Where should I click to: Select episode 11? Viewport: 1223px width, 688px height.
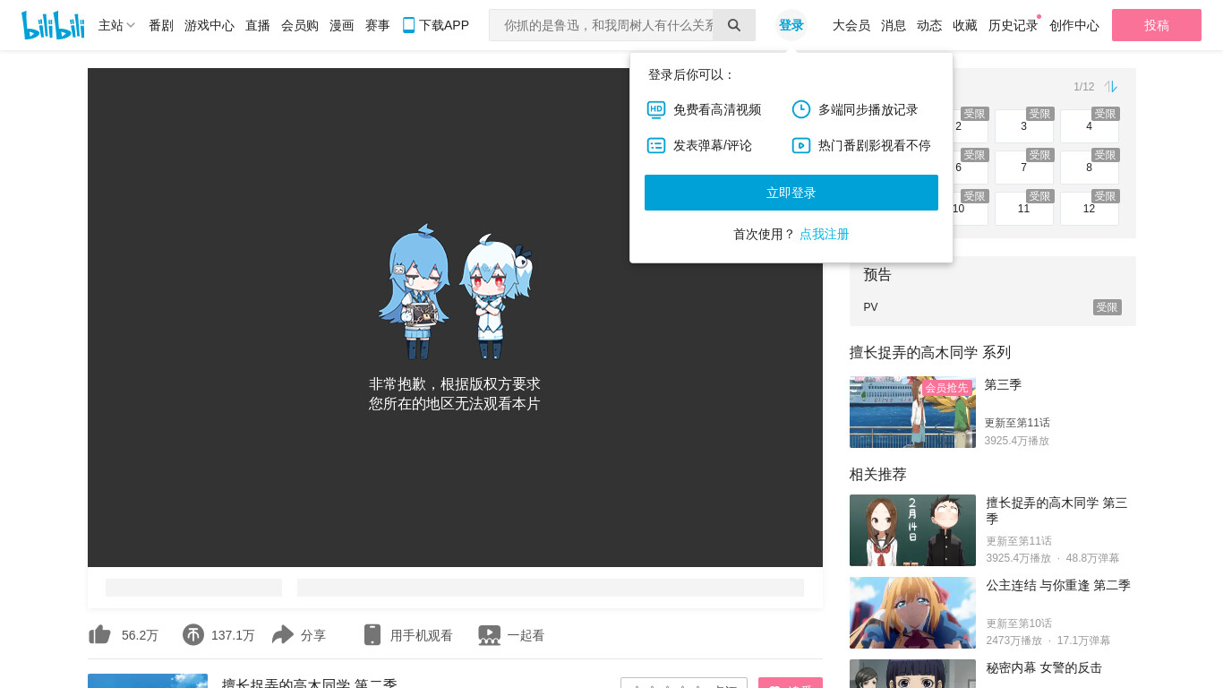[1024, 209]
